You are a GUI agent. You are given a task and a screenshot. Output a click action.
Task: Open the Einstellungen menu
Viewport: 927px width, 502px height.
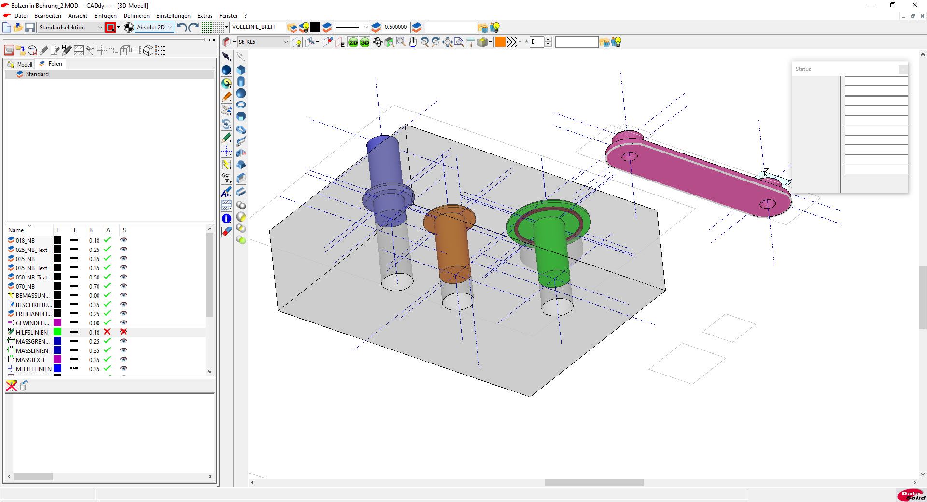point(173,16)
